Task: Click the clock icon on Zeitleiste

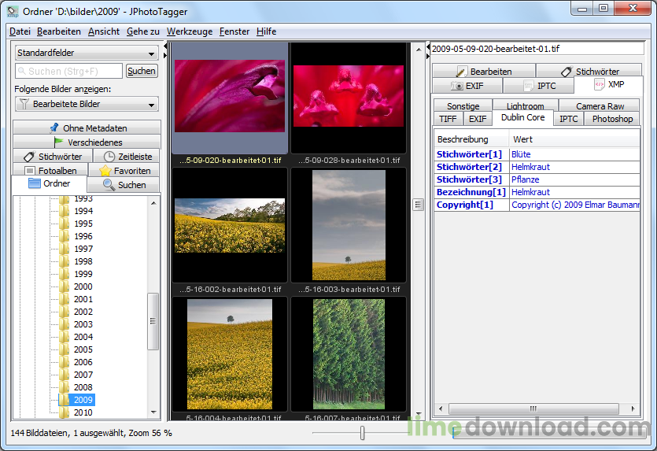Action: pyautogui.click(x=109, y=157)
